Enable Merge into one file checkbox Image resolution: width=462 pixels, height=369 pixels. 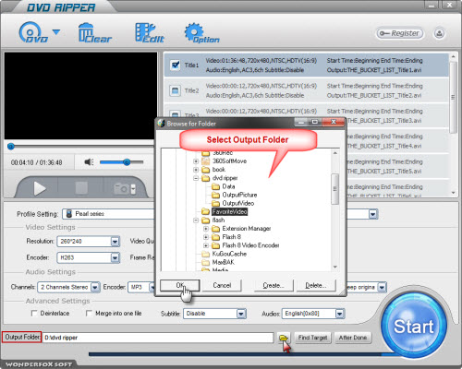click(x=89, y=314)
